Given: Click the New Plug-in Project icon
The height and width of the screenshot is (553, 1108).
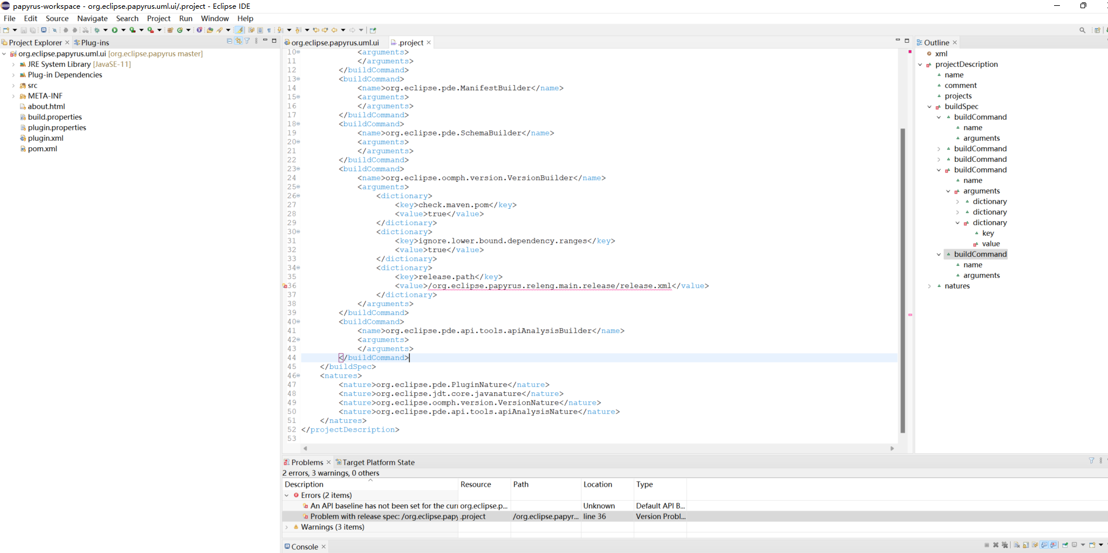Looking at the screenshot, I should (170, 30).
